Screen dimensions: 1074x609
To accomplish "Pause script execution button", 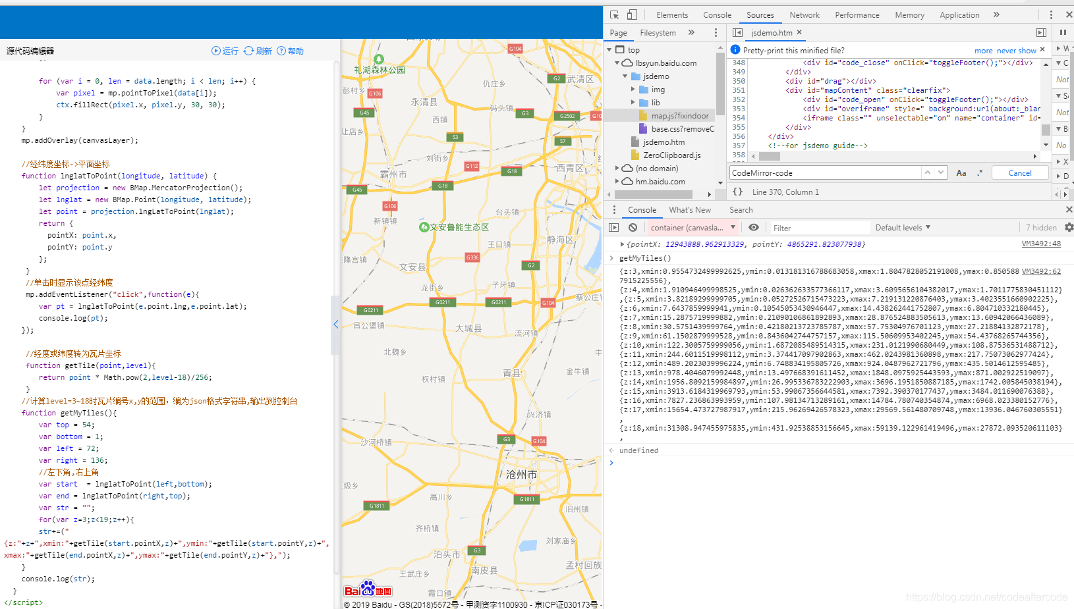I will point(1063,32).
